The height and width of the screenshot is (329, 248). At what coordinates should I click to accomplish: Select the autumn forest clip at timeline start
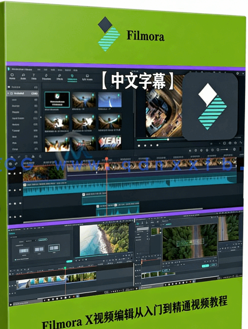[44, 173]
